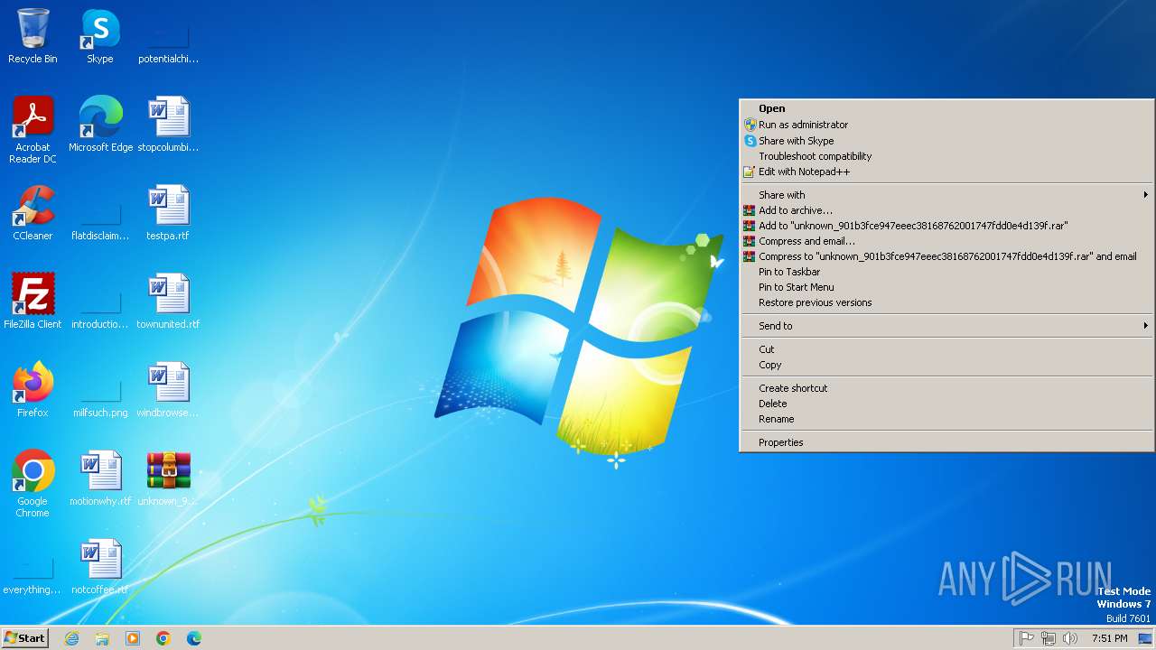
Task: Choose Pin to Start Menu
Action: [x=946, y=287]
